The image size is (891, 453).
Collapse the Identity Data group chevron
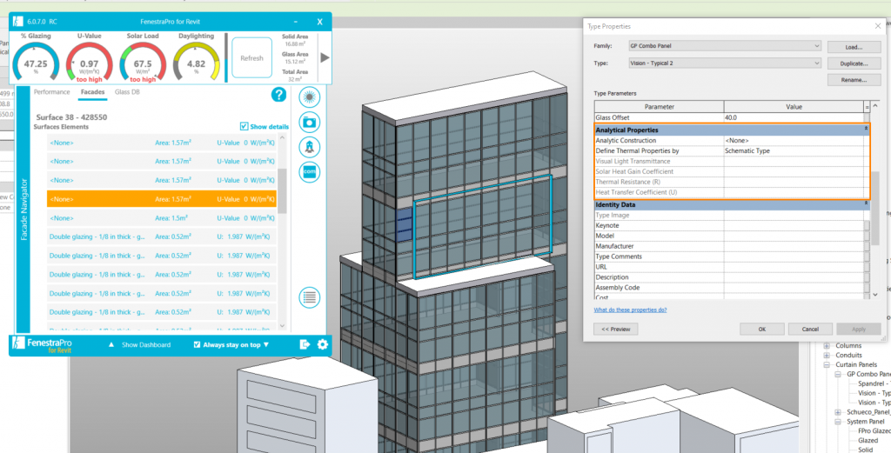pyautogui.click(x=866, y=204)
